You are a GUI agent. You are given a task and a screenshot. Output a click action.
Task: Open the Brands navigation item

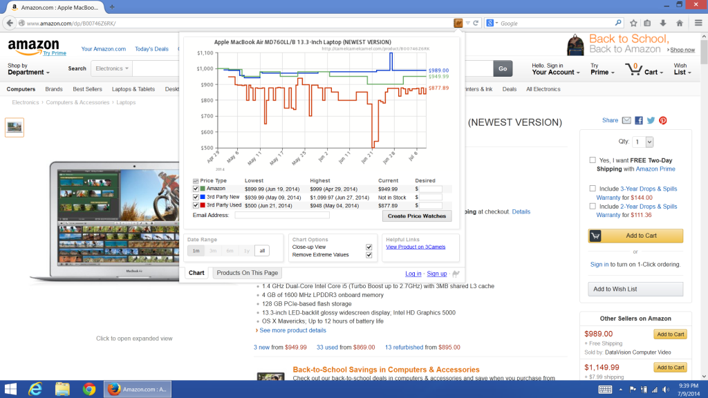(54, 89)
